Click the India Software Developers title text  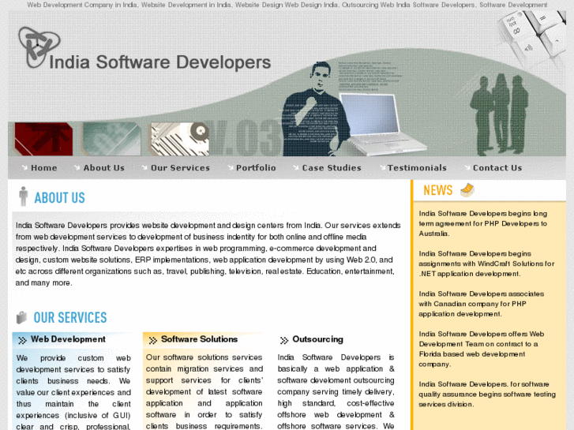[x=160, y=62]
